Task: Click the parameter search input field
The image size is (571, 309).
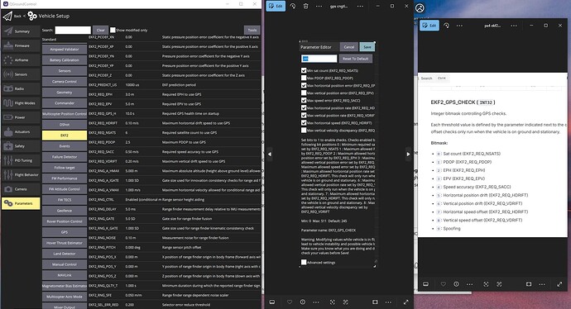Action: (73, 31)
